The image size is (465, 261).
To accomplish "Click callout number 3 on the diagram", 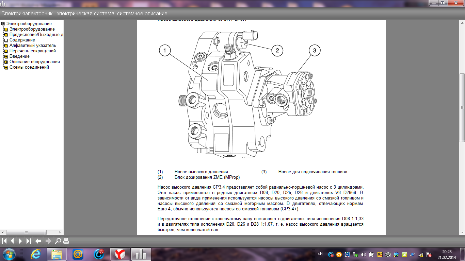I will [315, 50].
